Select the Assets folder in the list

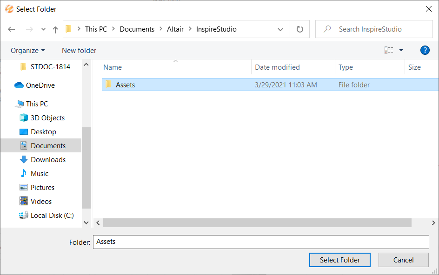click(125, 85)
